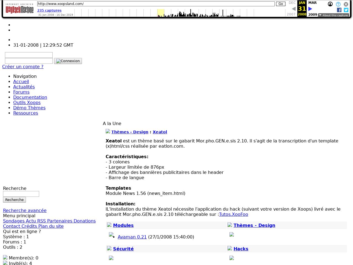Open the Wayback user account icon
Viewport: 353px width, 265px height.
pyautogui.click(x=330, y=4)
